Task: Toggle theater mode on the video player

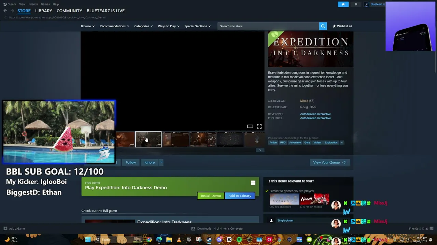Action: coord(250,127)
